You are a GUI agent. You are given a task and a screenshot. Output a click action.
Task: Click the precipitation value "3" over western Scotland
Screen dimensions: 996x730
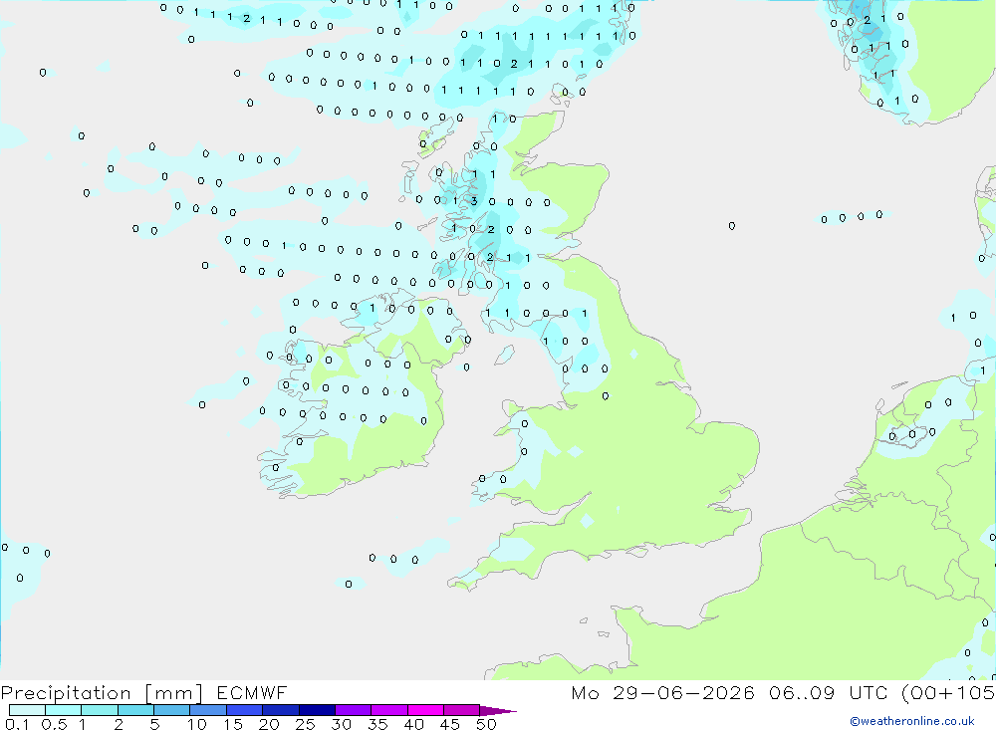(x=474, y=201)
